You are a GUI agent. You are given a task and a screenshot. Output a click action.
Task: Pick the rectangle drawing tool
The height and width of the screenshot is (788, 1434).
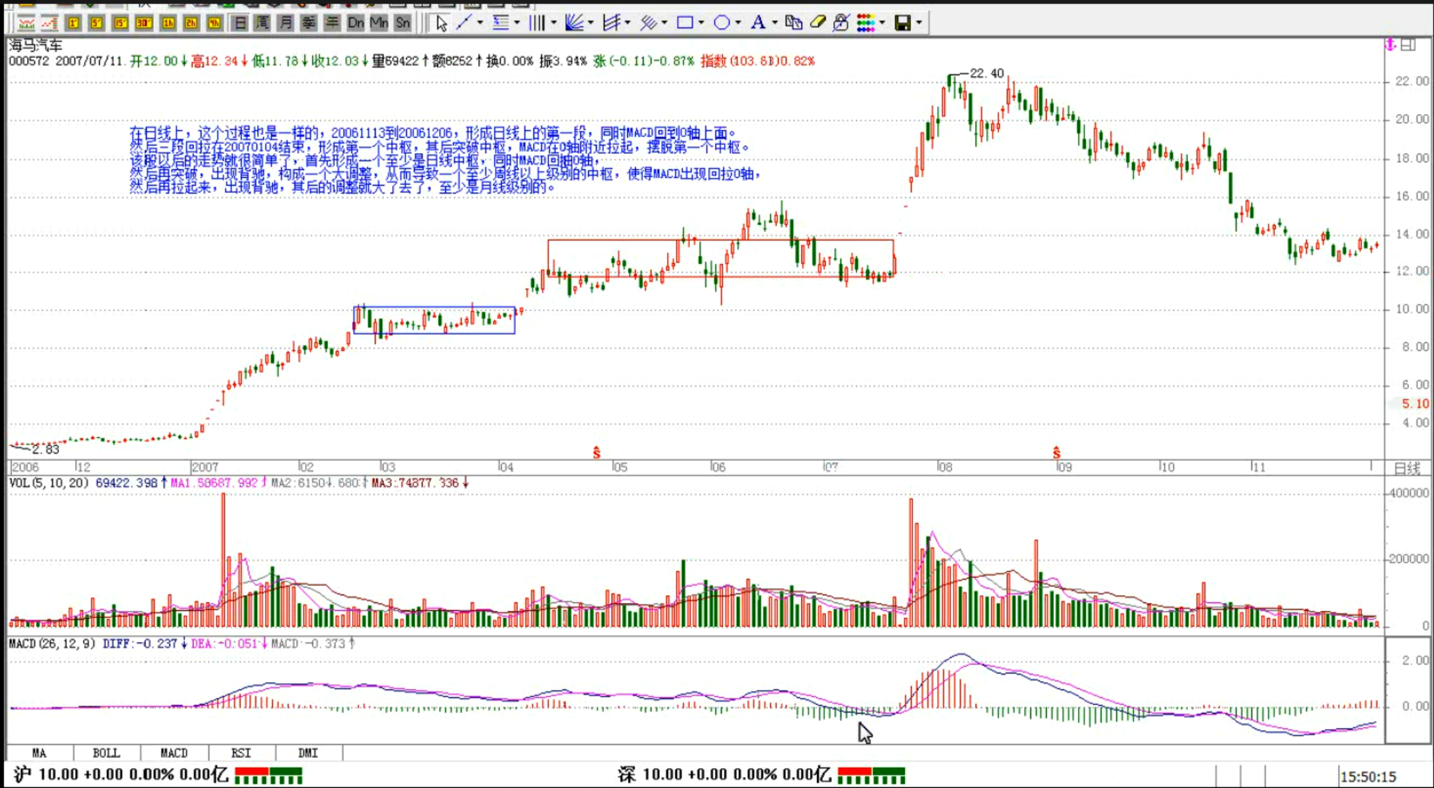684,23
